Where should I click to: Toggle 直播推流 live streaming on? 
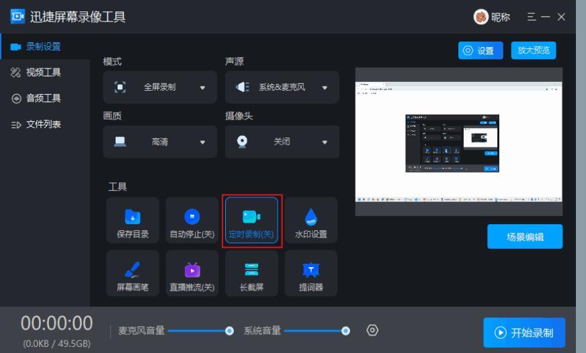point(192,274)
